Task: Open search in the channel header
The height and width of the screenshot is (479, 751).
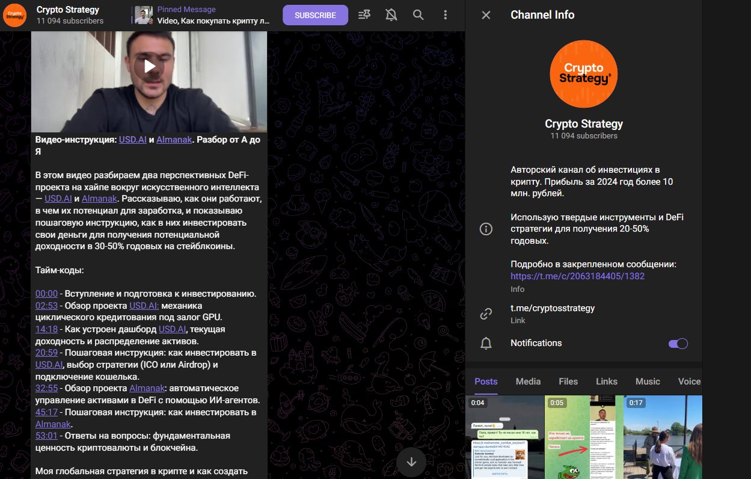Action: 418,15
